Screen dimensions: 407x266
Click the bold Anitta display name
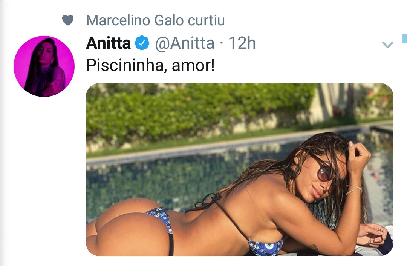108,43
